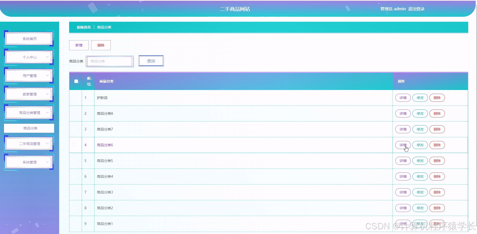Click the 删除 button above search
The width and height of the screenshot is (477, 234).
click(101, 45)
